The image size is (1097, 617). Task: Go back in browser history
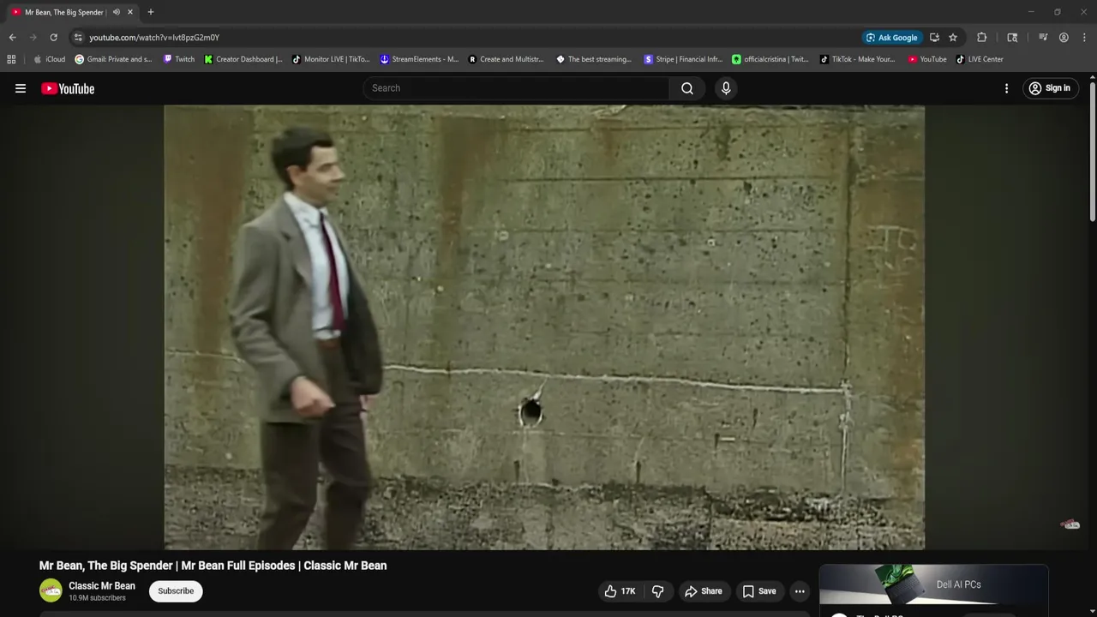pos(12,38)
